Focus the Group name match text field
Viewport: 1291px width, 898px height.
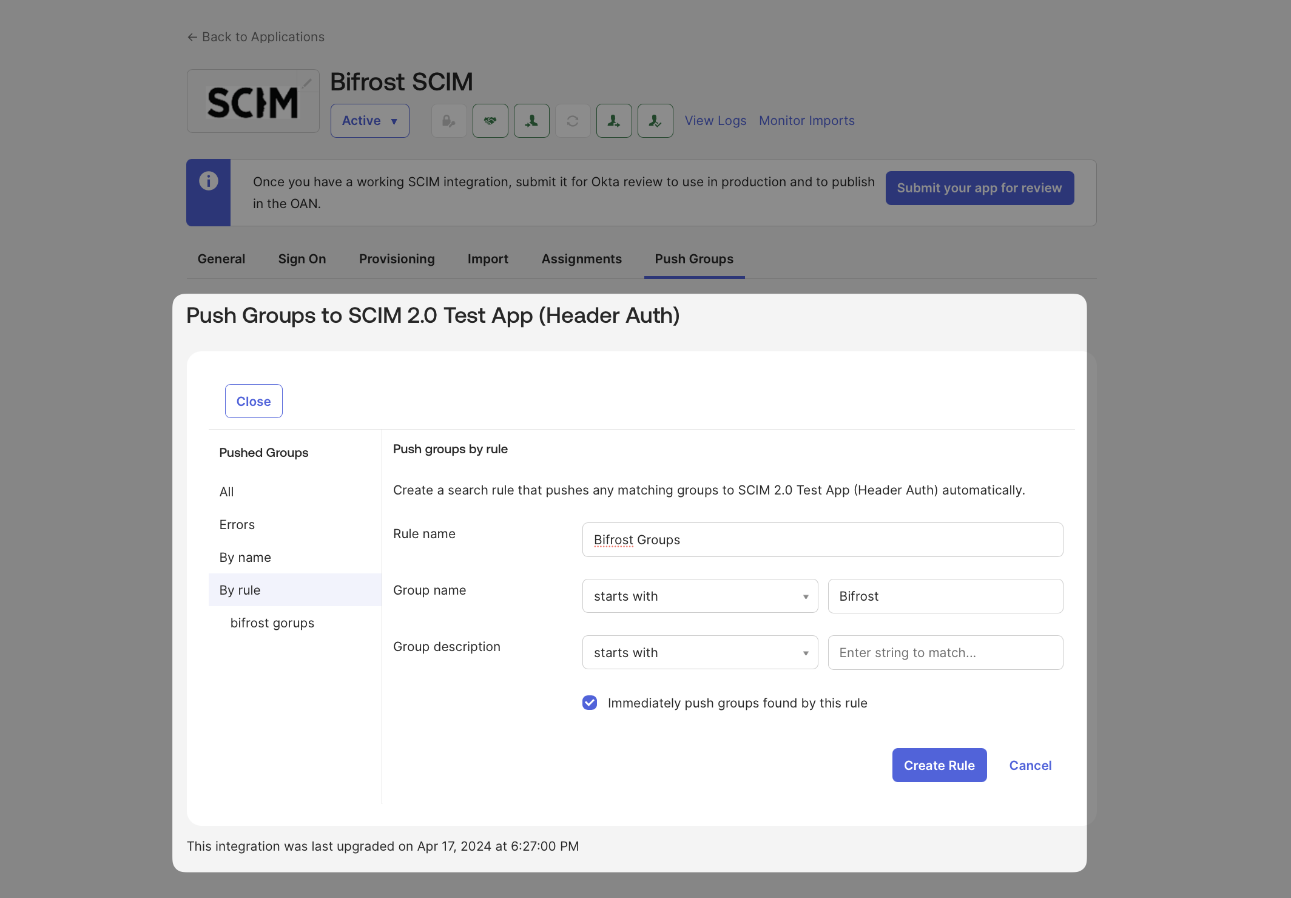coord(945,596)
